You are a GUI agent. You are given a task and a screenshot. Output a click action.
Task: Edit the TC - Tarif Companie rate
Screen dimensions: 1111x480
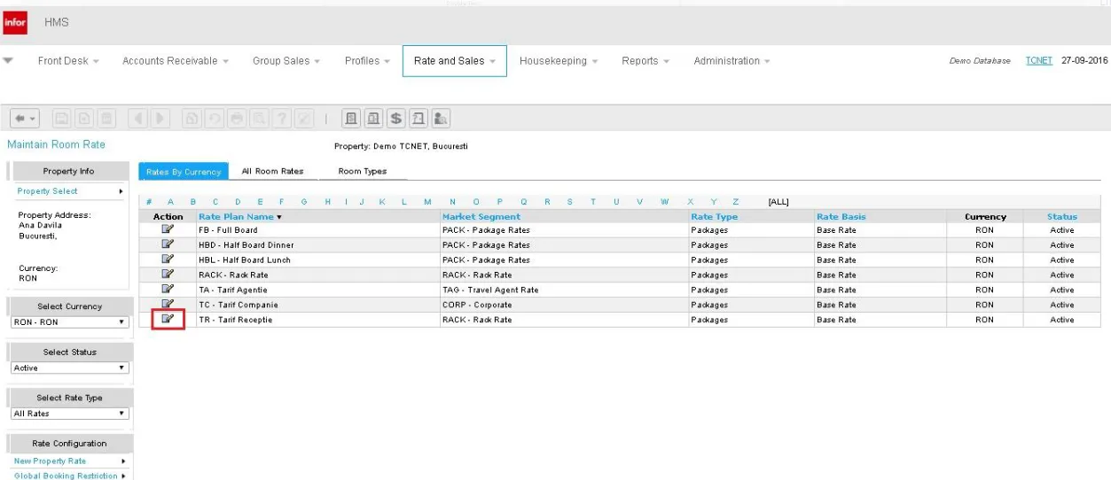click(x=168, y=304)
